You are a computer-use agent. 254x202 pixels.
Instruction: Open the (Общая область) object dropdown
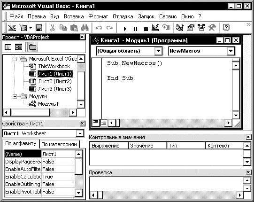pos(158,51)
